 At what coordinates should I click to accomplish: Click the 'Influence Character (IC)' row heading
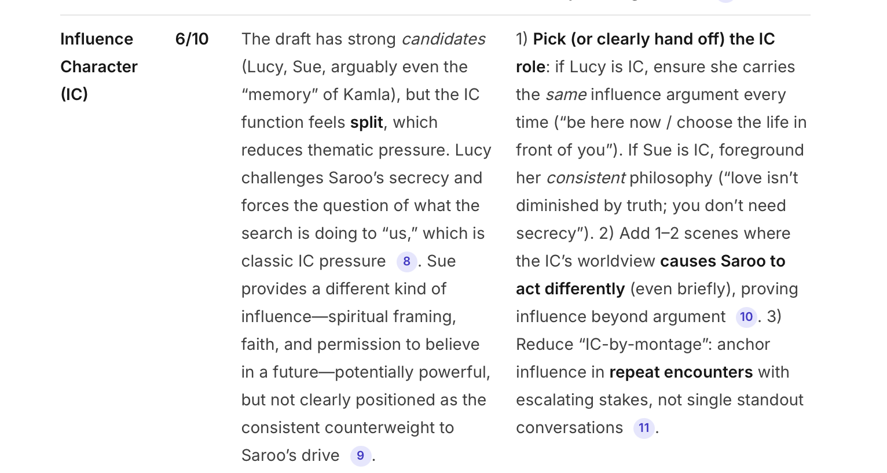(98, 66)
